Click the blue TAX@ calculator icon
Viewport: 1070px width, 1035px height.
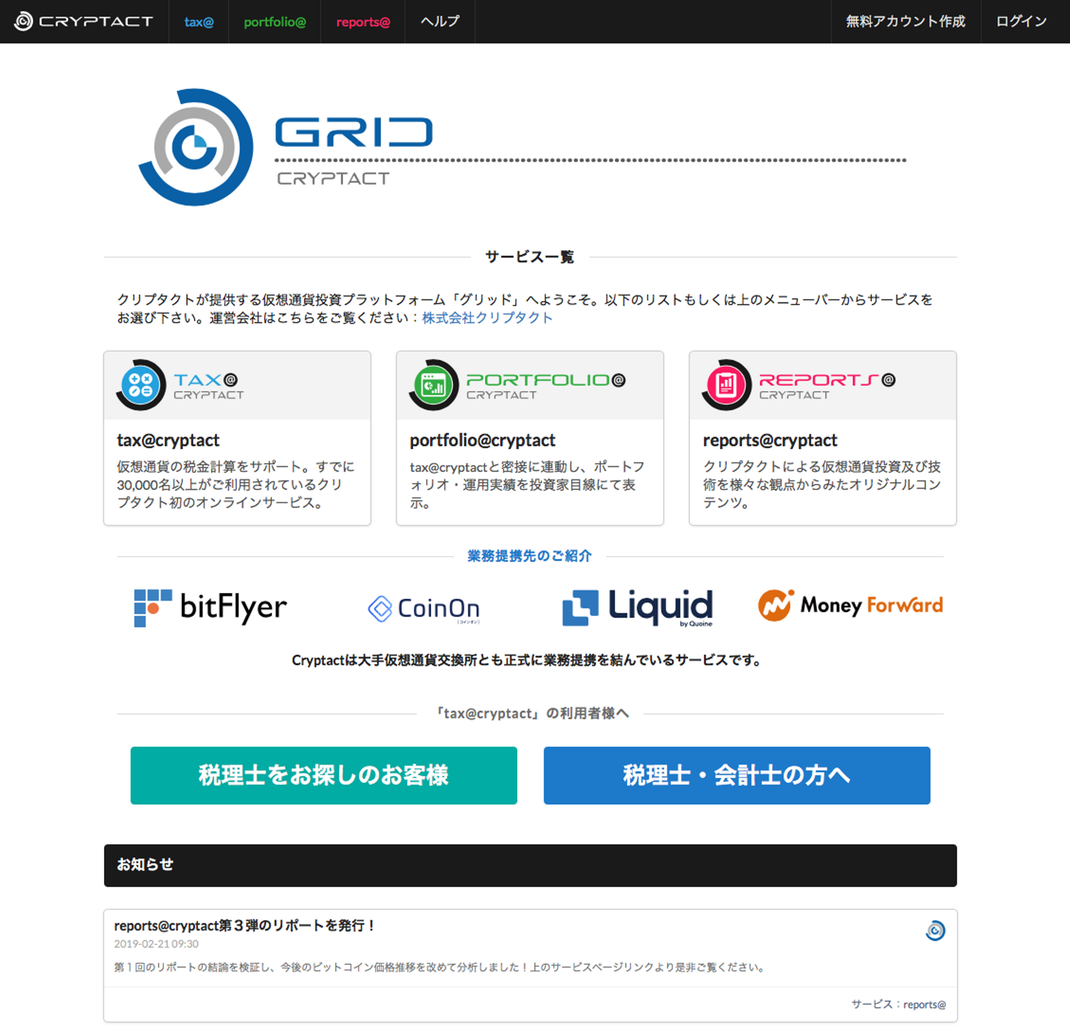click(x=141, y=385)
